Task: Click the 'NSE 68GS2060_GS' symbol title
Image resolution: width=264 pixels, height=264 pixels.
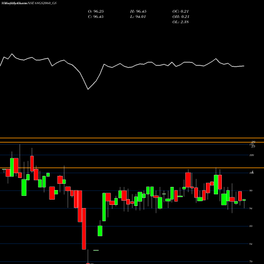Action: pyautogui.click(x=42, y=3)
